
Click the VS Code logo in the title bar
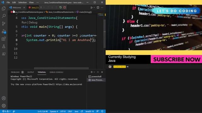tap(3, 2)
